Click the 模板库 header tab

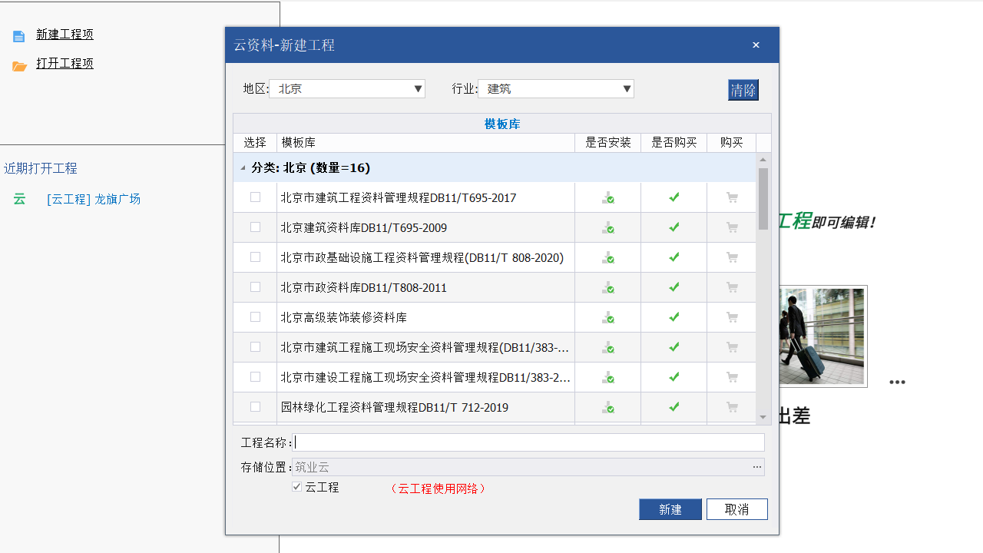502,123
